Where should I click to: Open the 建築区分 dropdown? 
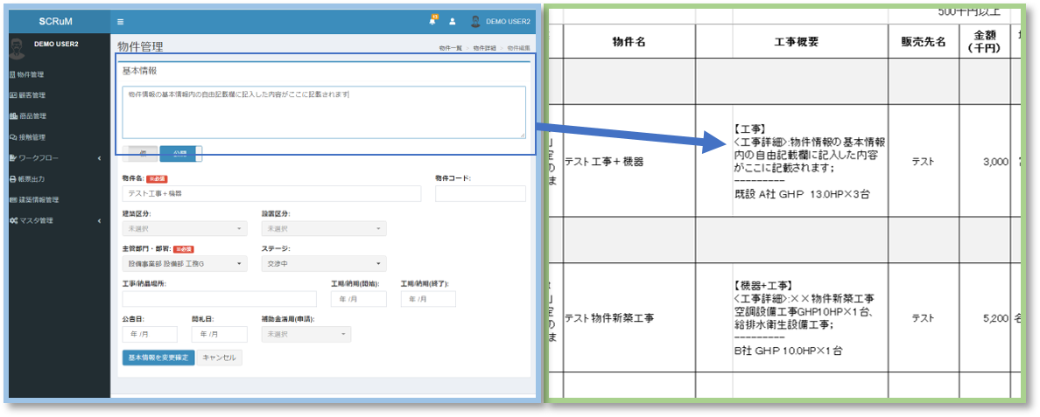(x=185, y=228)
